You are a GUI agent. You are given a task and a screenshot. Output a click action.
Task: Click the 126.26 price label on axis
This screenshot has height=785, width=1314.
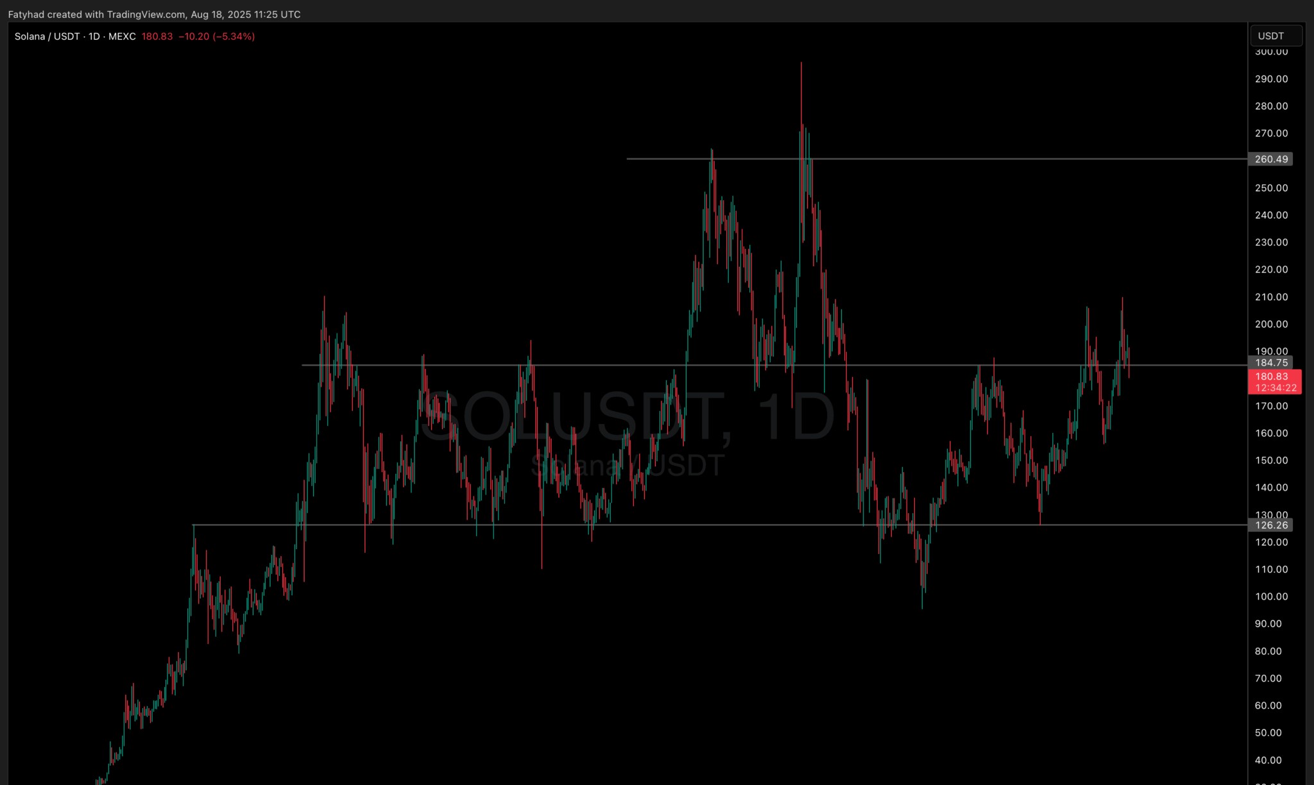point(1270,525)
